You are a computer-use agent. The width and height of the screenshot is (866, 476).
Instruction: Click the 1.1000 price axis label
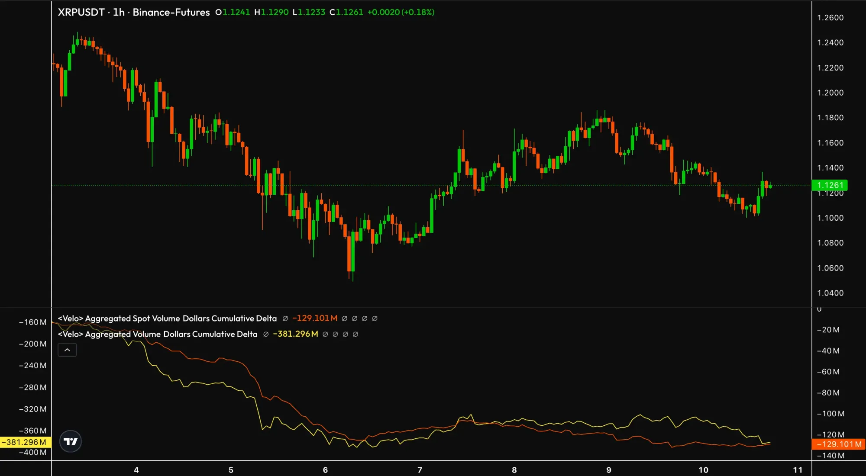pos(830,218)
